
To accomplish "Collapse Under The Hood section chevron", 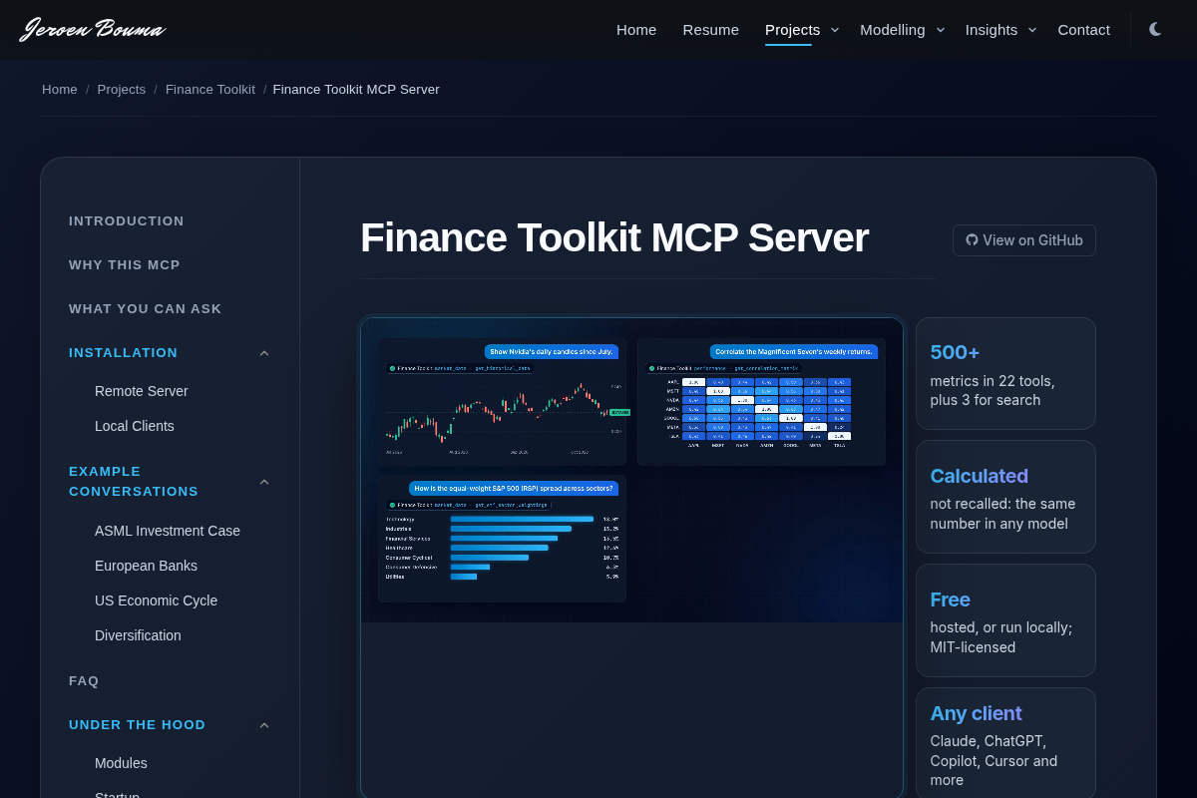I will 264,725.
